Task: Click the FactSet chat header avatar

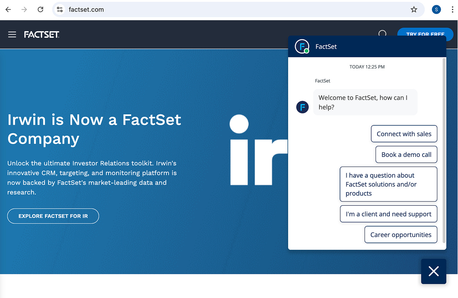Action: click(x=302, y=47)
